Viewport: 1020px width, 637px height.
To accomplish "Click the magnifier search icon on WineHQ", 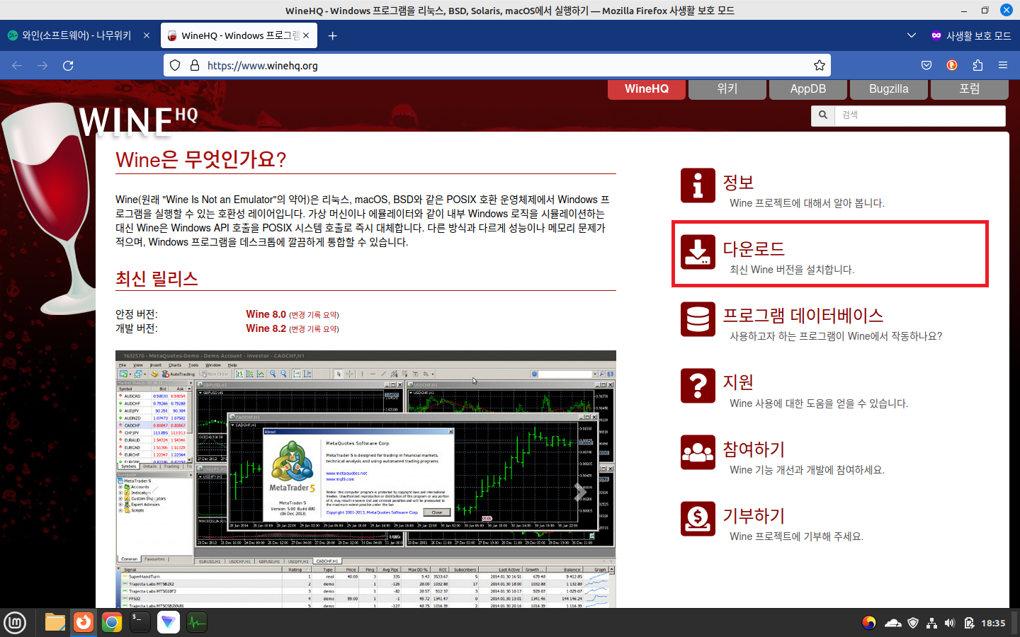I will [823, 115].
